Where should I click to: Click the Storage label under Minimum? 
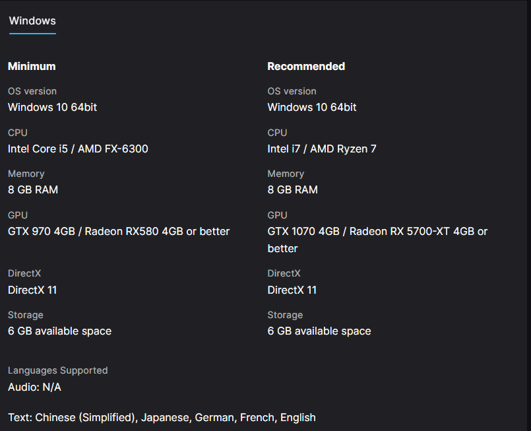(x=26, y=315)
